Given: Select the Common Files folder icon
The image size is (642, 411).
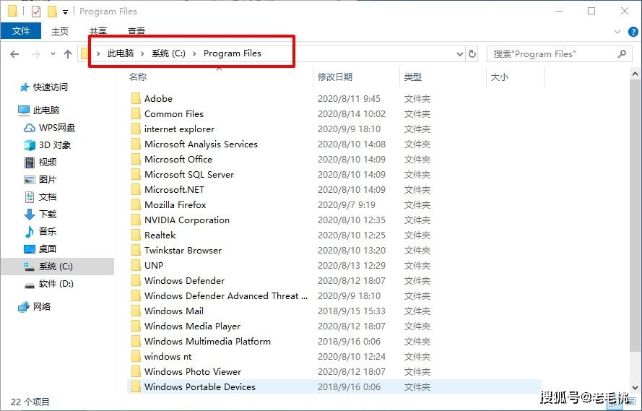Looking at the screenshot, I should 136,114.
